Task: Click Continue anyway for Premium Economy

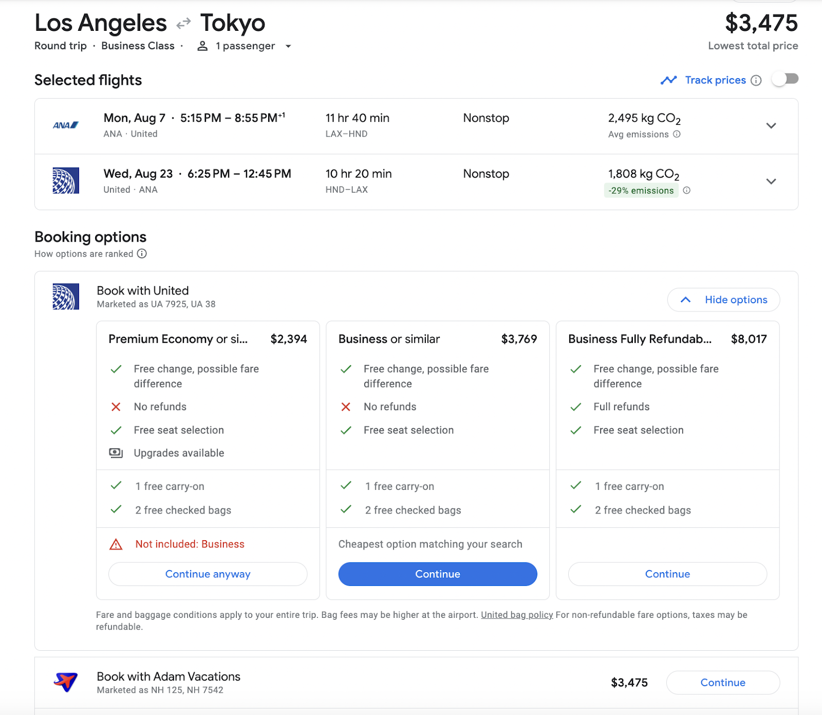Action: pos(208,574)
